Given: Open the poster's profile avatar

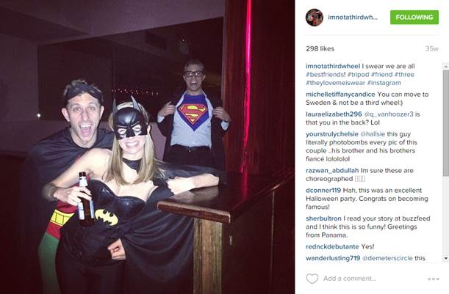Looking at the screenshot, I should click(x=314, y=18).
